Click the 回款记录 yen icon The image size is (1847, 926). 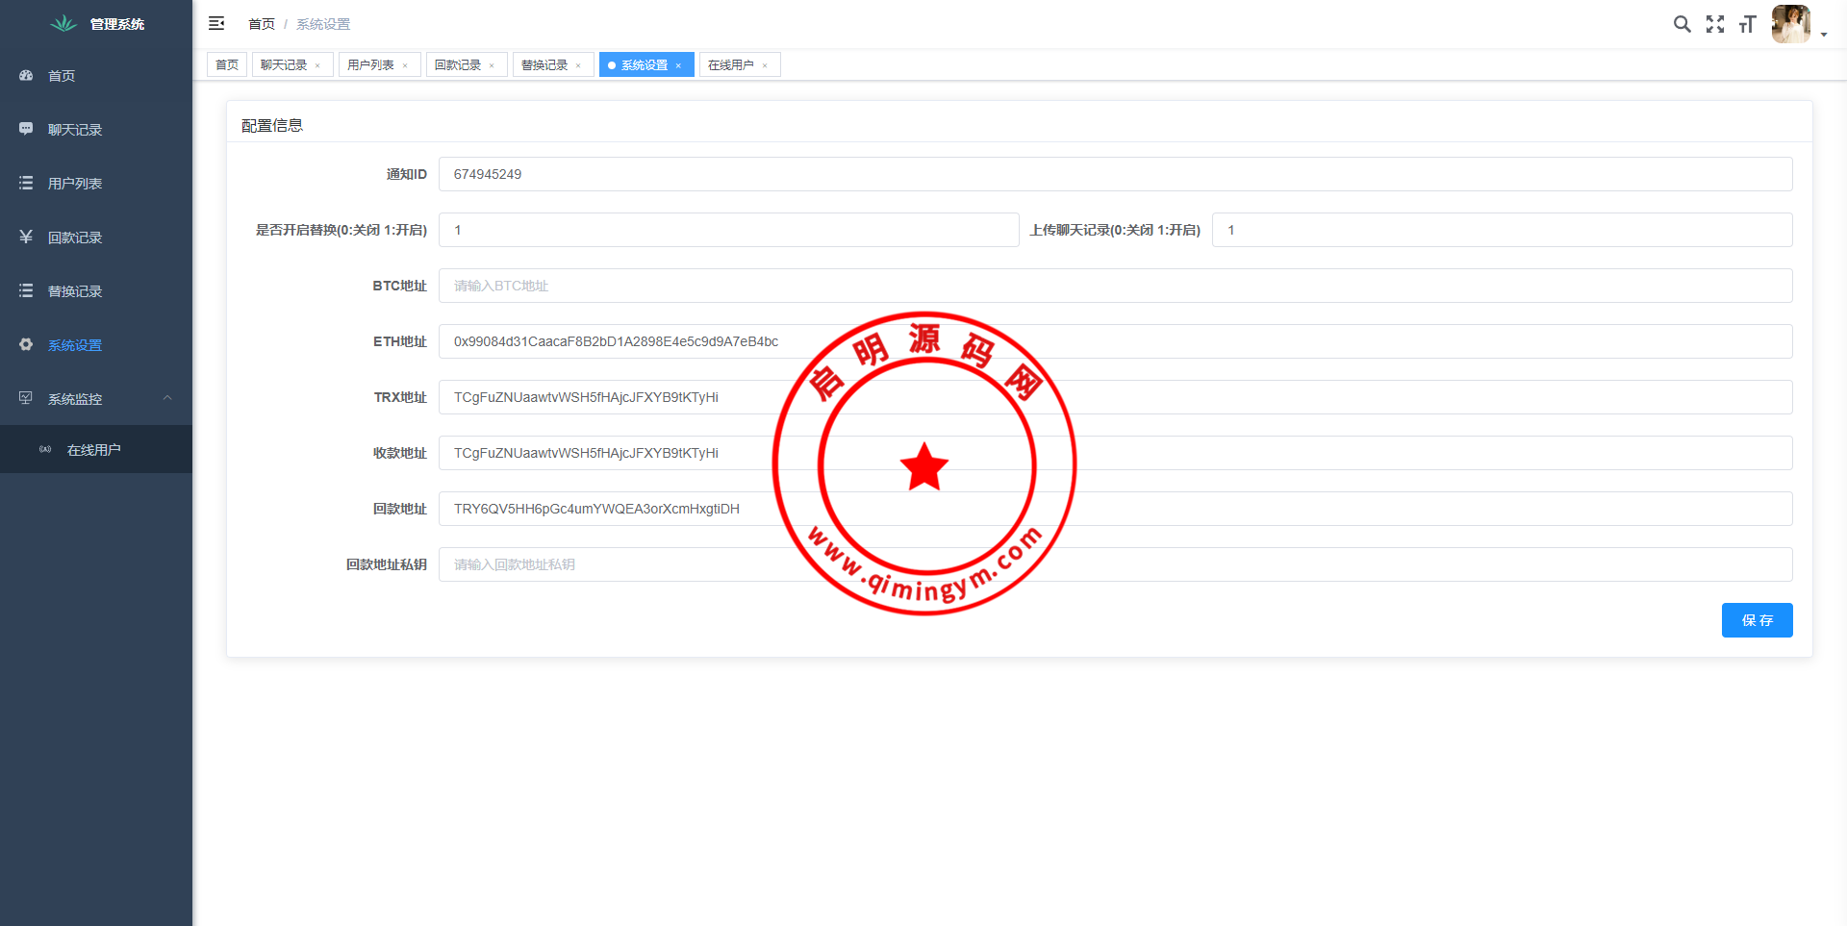click(x=26, y=237)
